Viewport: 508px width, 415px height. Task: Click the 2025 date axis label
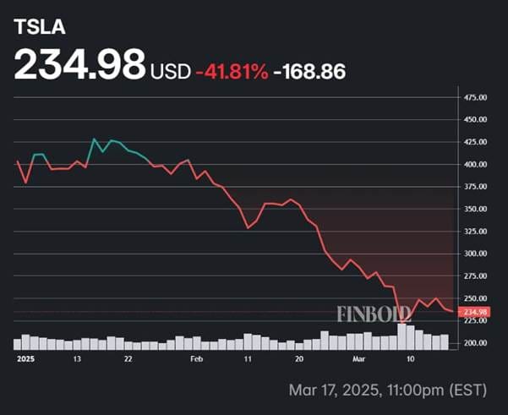[25, 359]
